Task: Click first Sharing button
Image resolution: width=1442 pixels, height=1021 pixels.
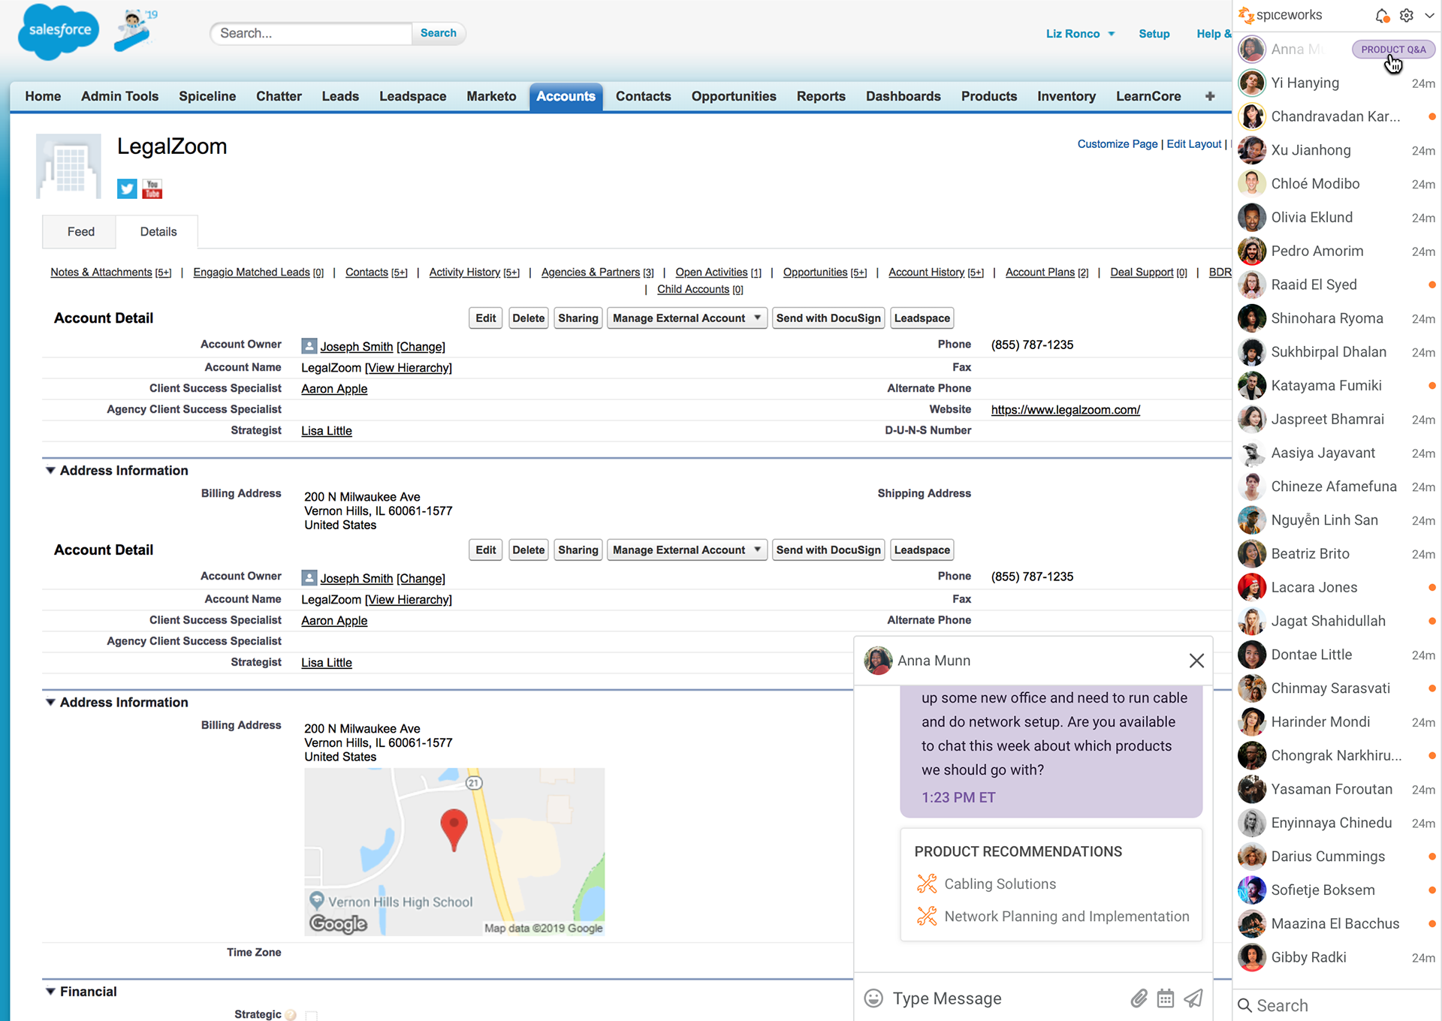Action: pyautogui.click(x=578, y=318)
